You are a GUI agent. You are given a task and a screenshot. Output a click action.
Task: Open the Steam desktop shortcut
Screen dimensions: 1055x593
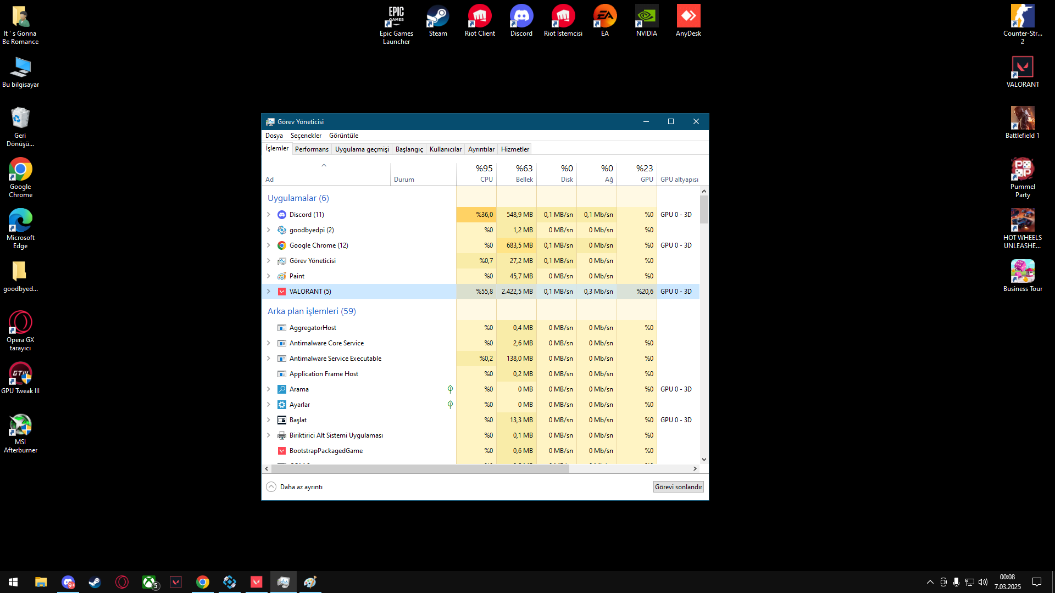click(438, 21)
